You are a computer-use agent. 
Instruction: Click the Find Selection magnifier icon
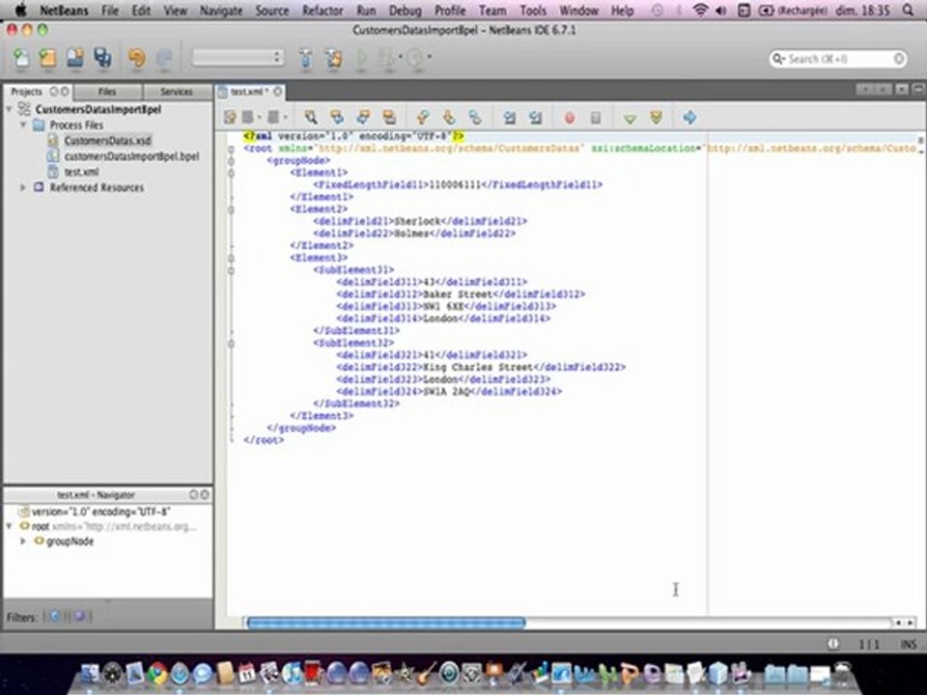[310, 117]
